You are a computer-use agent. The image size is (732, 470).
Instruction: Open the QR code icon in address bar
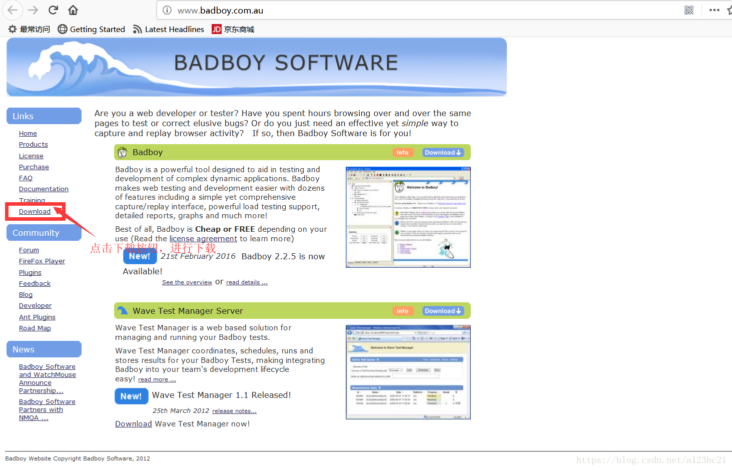689,10
